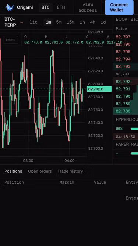Image resolution: width=138 pixels, height=246 pixels.
Task: Click the Margin column header
Action: tap(67, 182)
